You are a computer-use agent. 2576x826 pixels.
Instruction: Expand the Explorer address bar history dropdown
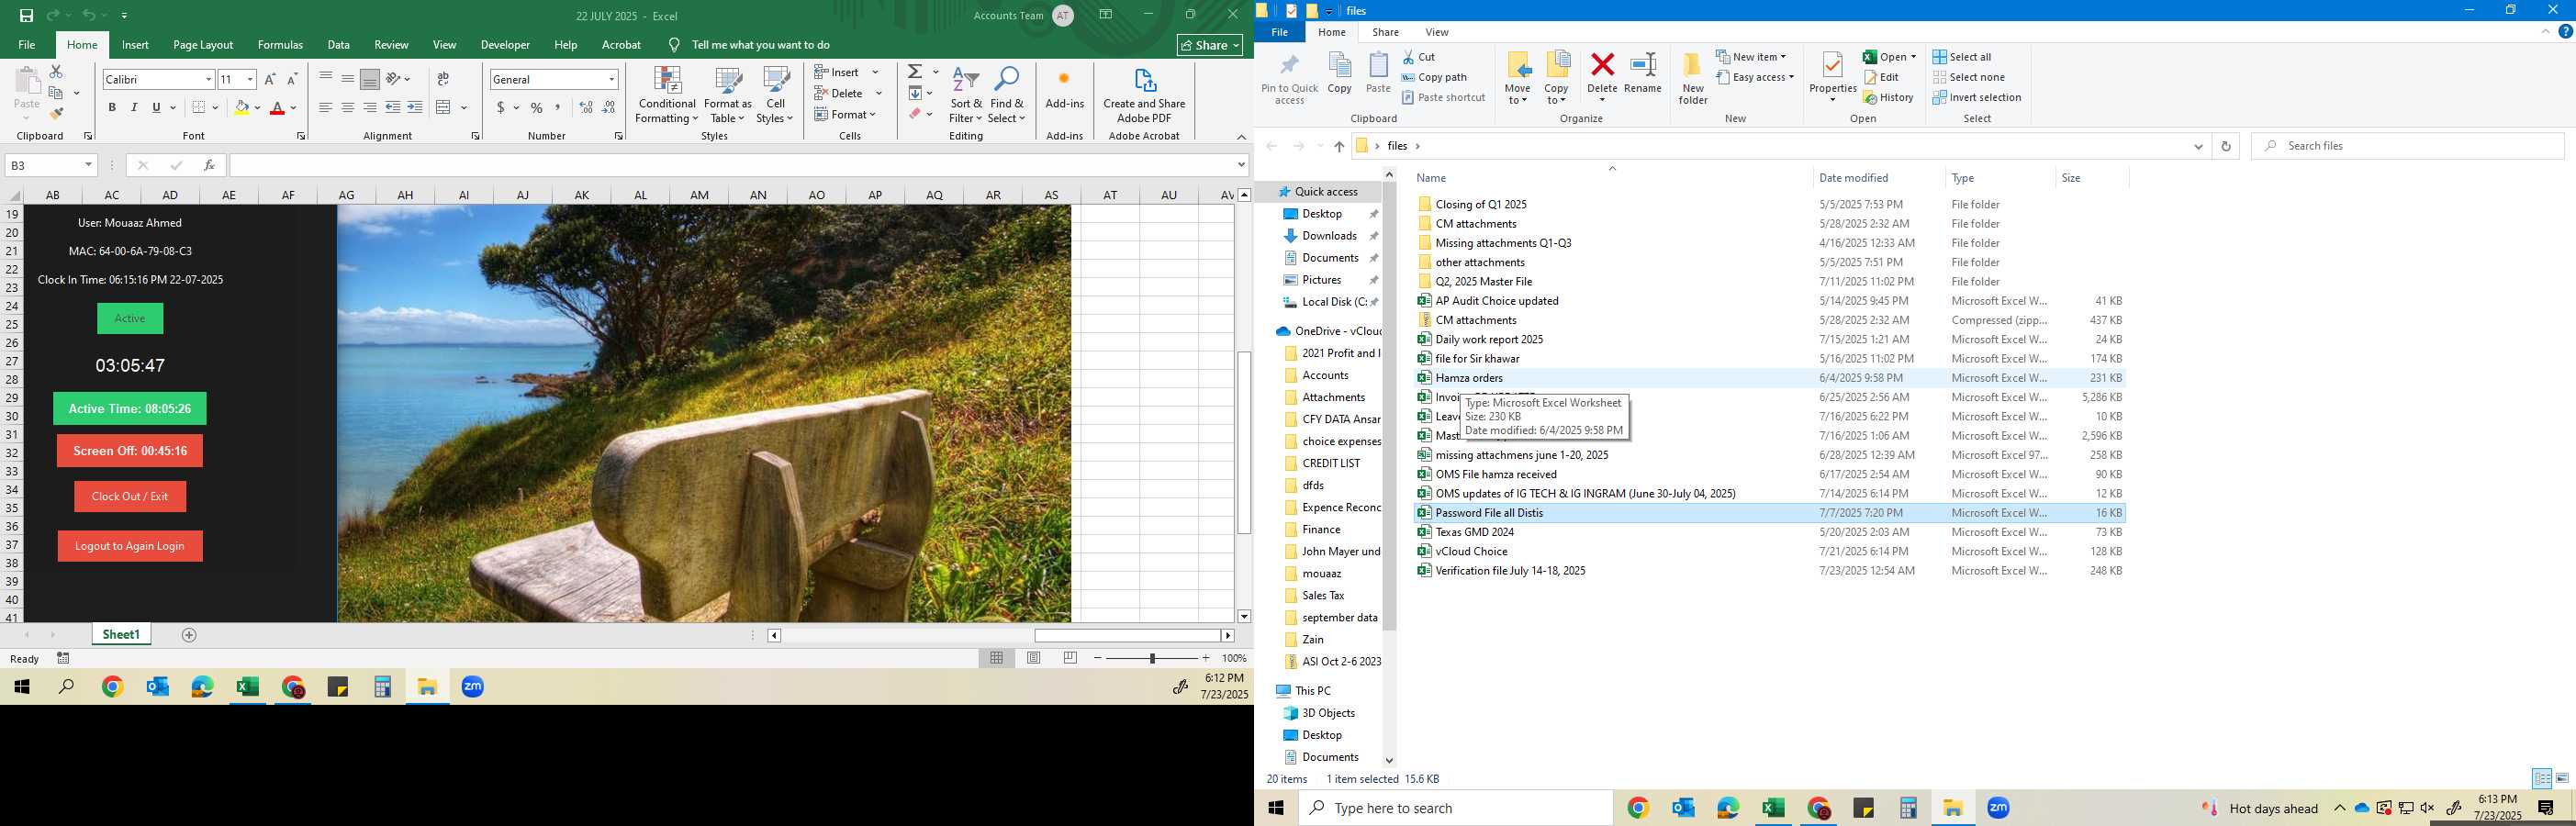[2198, 146]
